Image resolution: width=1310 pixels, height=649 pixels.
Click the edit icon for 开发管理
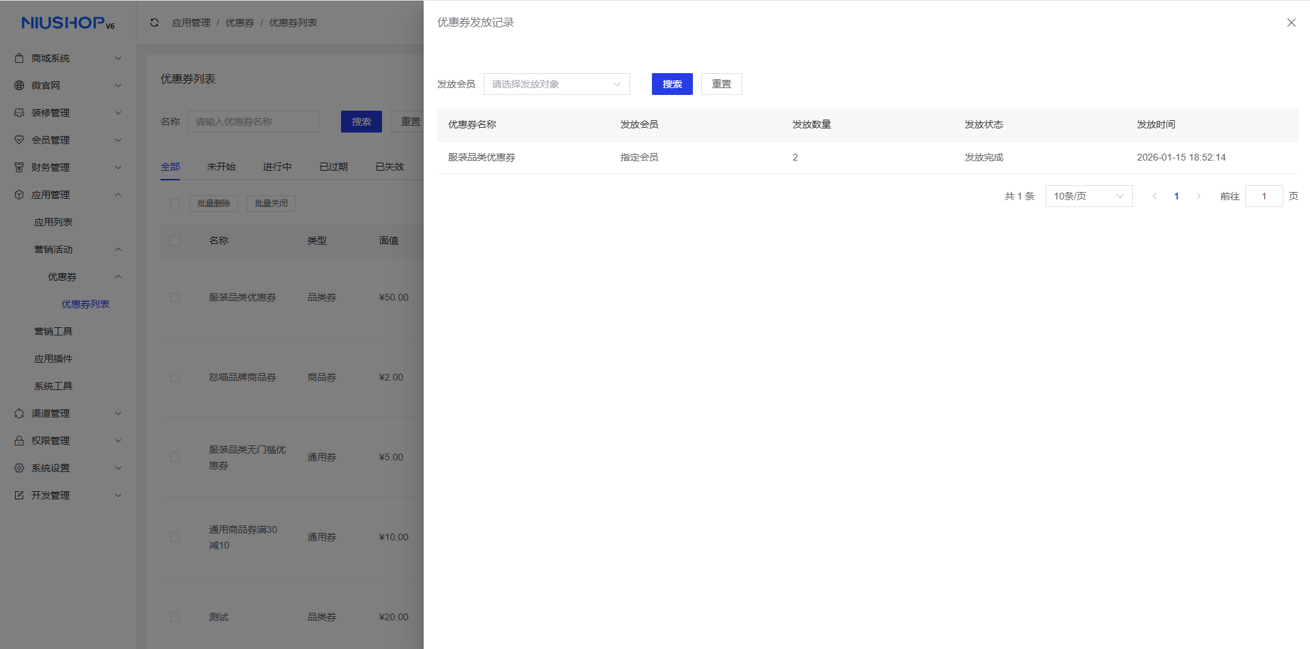(x=19, y=495)
